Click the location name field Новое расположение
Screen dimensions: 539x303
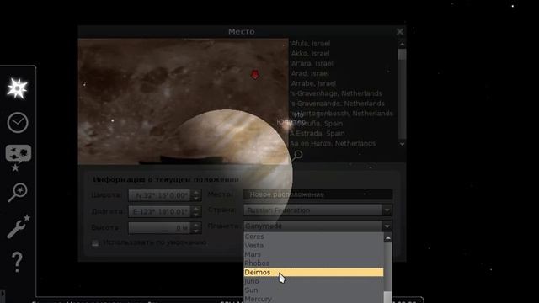318,194
